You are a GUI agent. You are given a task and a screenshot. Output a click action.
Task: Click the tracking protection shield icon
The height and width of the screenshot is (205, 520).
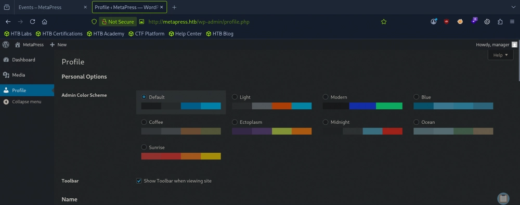pyautogui.click(x=94, y=22)
